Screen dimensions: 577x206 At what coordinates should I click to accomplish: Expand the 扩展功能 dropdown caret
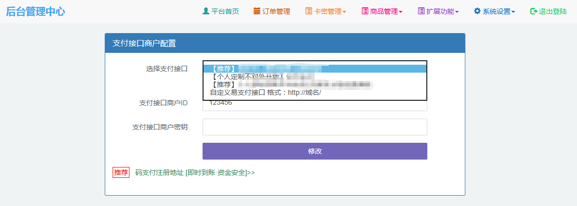tap(457, 12)
